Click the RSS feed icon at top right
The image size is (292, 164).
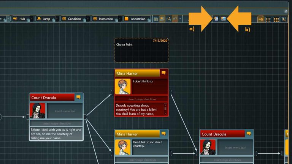pos(286,11)
